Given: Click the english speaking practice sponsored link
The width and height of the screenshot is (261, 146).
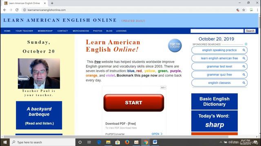Looking at the screenshot, I should point(219,50).
